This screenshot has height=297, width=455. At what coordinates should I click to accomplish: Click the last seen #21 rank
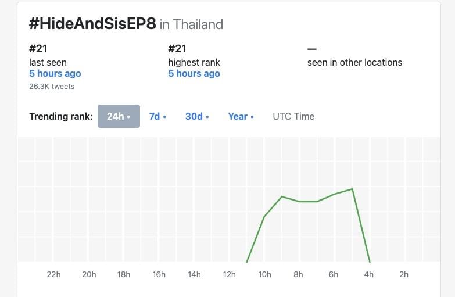coord(38,48)
